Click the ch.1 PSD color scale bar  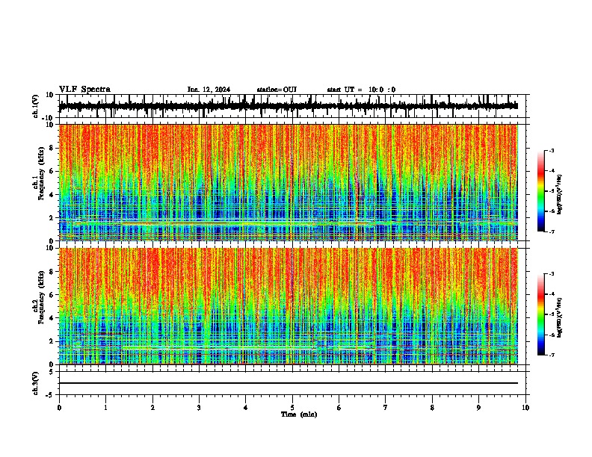coord(541,191)
